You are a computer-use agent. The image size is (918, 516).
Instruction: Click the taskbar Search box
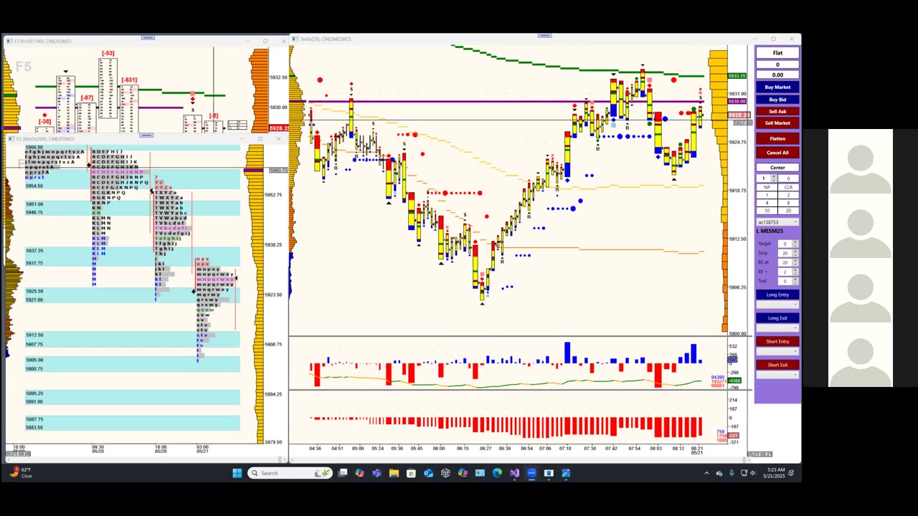[x=290, y=473]
